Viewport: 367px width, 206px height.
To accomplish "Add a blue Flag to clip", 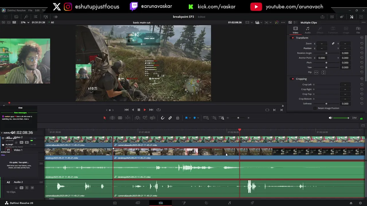I will point(186,118).
